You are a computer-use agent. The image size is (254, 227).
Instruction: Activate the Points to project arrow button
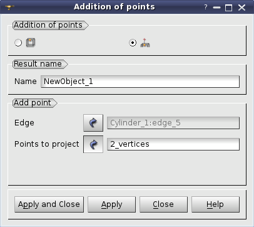(93, 144)
